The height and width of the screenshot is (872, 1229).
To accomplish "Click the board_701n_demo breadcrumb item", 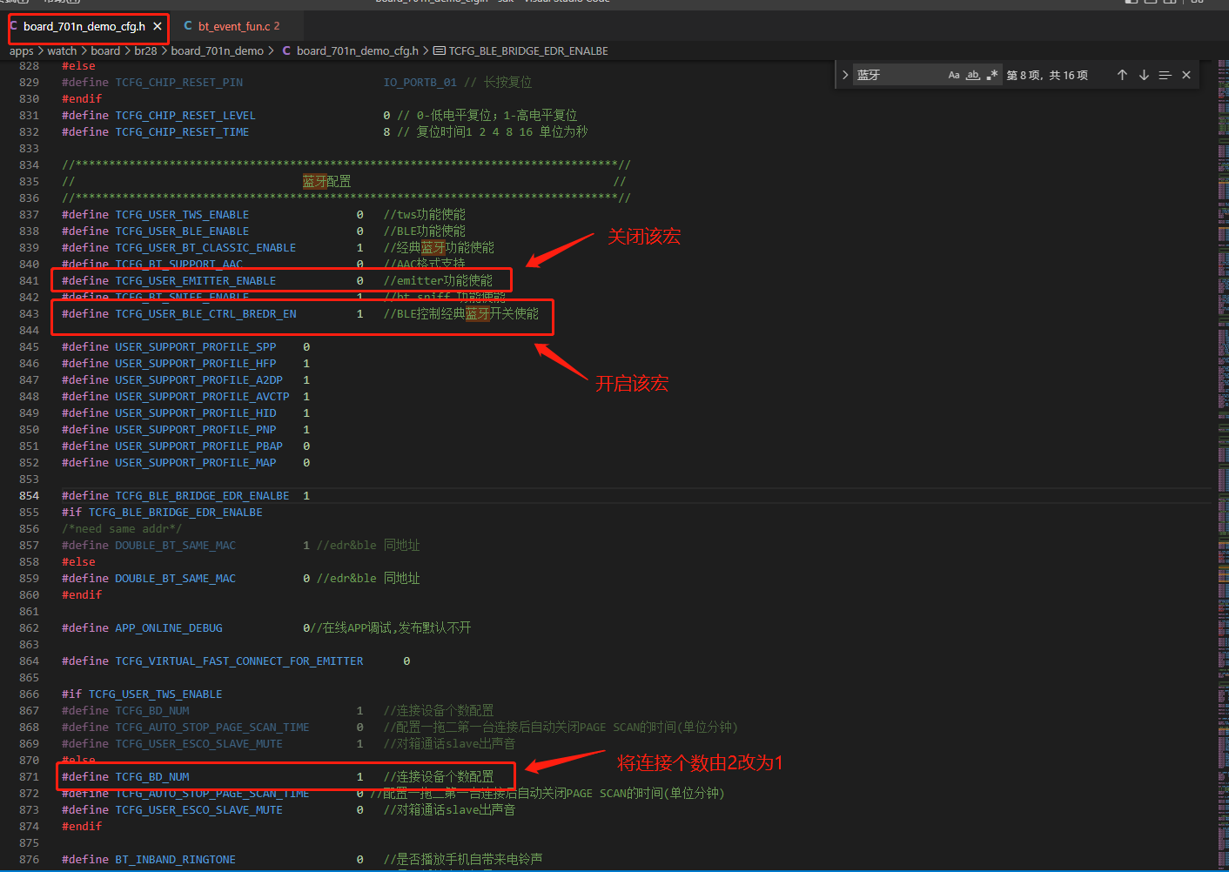I will point(217,50).
